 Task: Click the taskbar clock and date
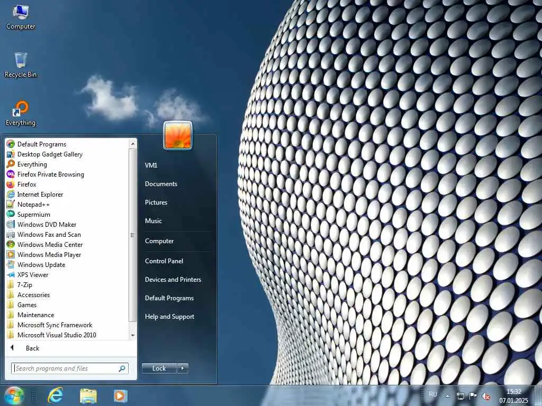(x=513, y=396)
